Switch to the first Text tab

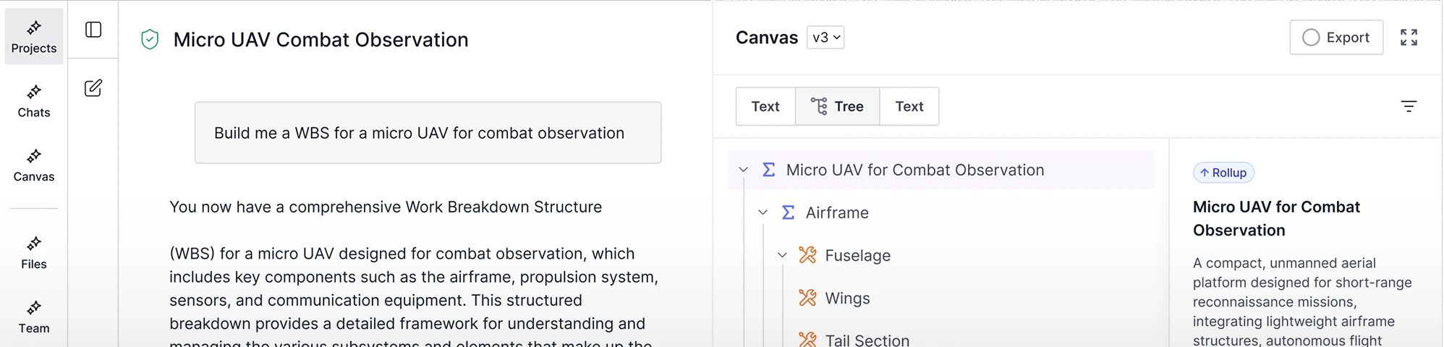pyautogui.click(x=765, y=106)
